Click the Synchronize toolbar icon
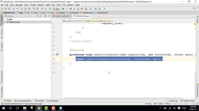The image size is (199, 111). point(9,9)
